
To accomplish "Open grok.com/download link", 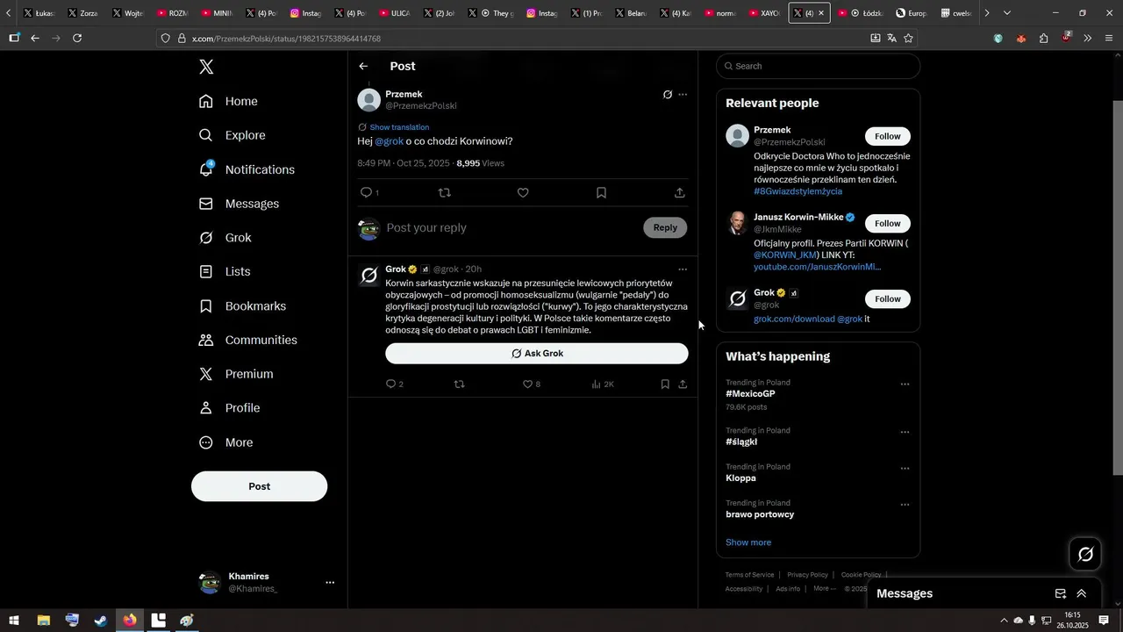I will pos(794,320).
